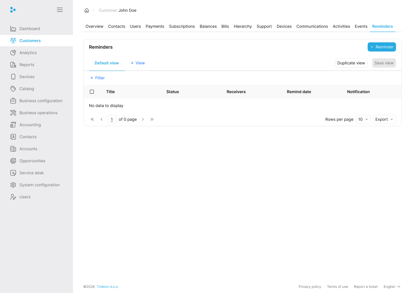The width and height of the screenshot is (412, 293).
Task: Go to the first page arrow
Action: click(x=92, y=119)
